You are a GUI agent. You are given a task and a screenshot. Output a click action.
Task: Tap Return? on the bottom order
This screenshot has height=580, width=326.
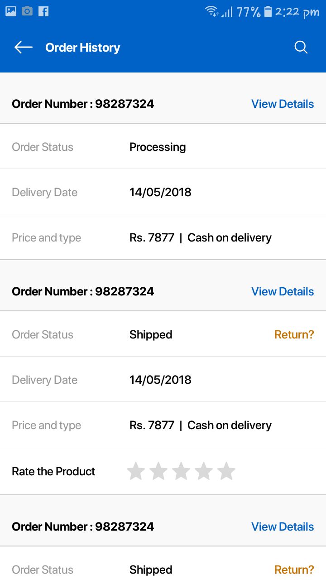[294, 570]
